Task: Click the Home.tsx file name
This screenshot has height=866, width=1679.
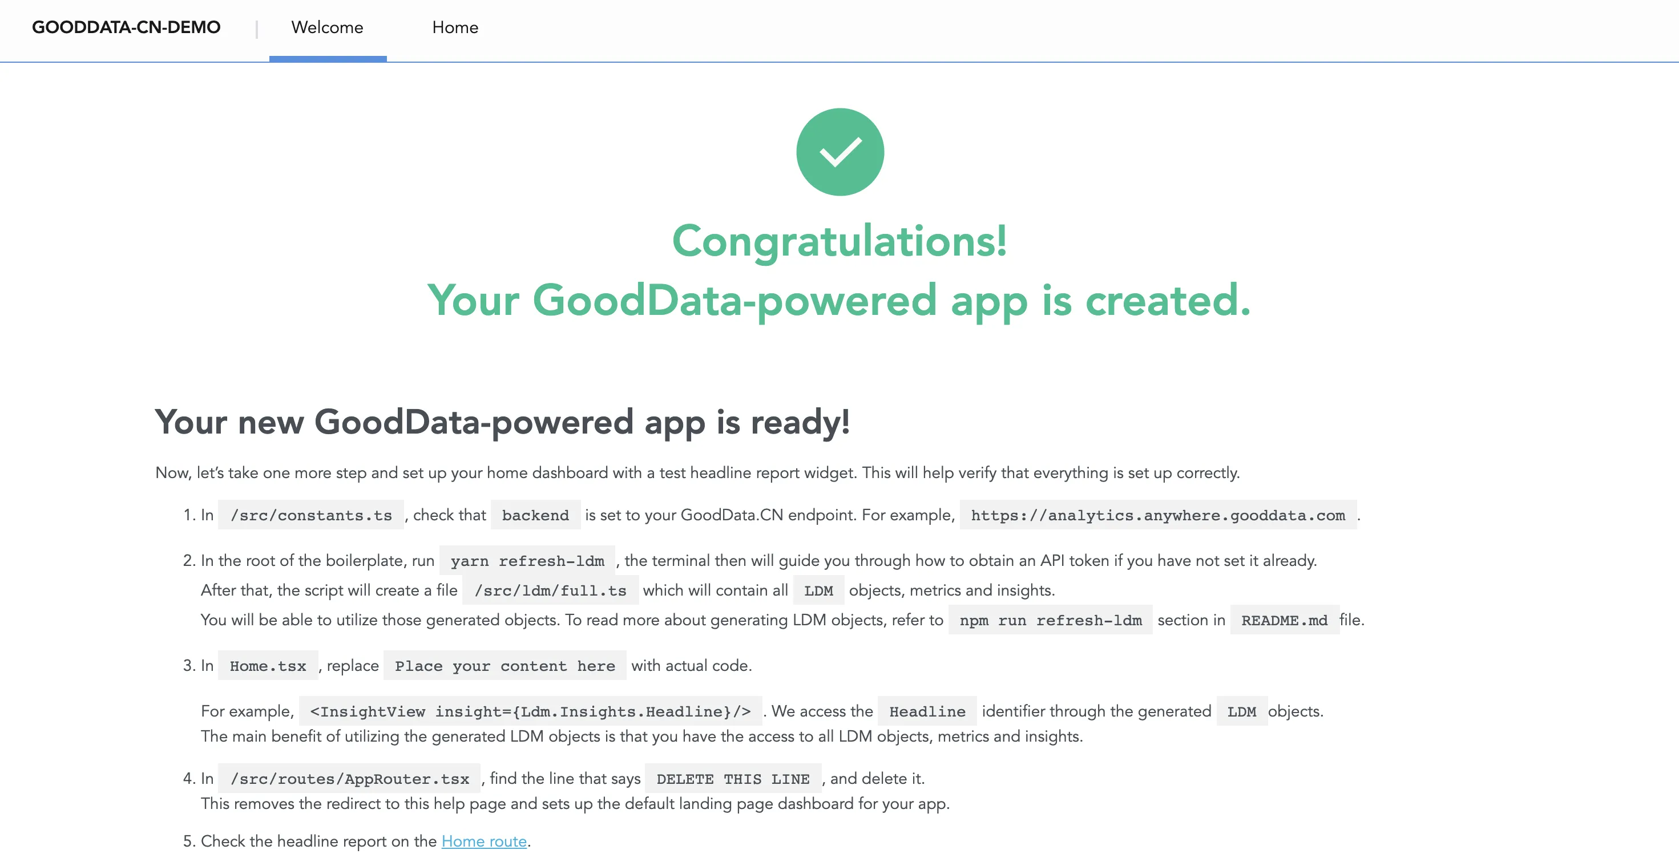Action: pyautogui.click(x=268, y=665)
